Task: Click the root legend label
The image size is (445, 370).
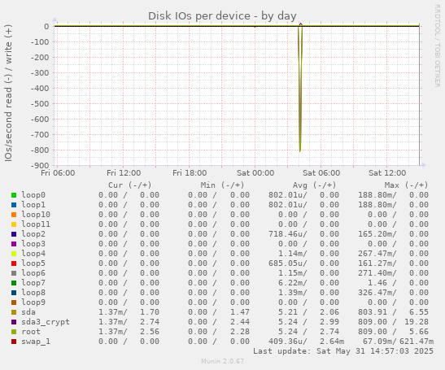Action: (31, 332)
